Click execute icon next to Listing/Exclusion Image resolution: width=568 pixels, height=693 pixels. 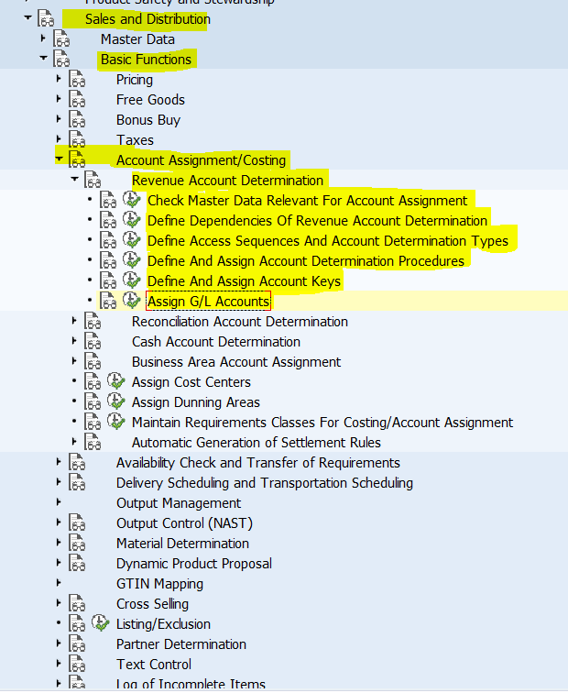tap(101, 623)
